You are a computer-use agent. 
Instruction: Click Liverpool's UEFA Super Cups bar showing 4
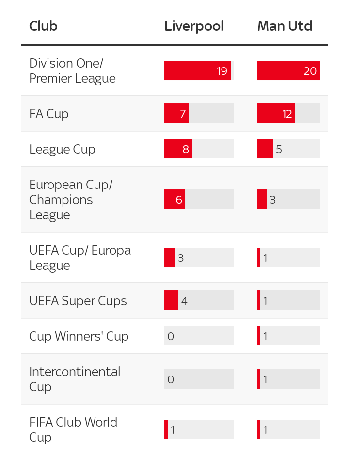point(172,301)
